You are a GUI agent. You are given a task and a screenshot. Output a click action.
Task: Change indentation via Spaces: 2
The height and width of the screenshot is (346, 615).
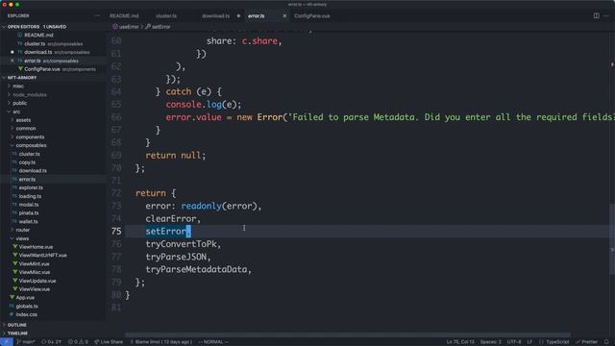pyautogui.click(x=491, y=342)
